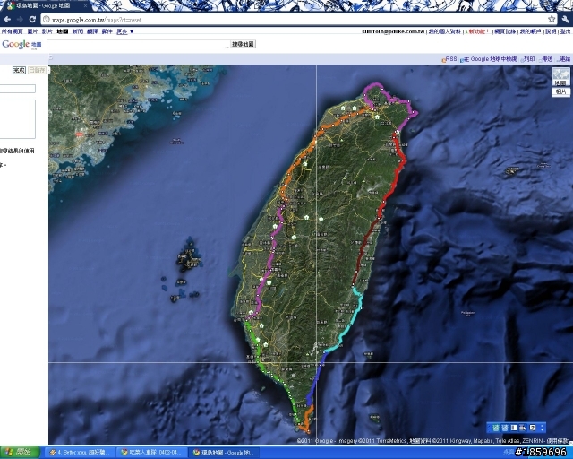Open the 圖片 images link
573x459 pixels.
point(32,31)
